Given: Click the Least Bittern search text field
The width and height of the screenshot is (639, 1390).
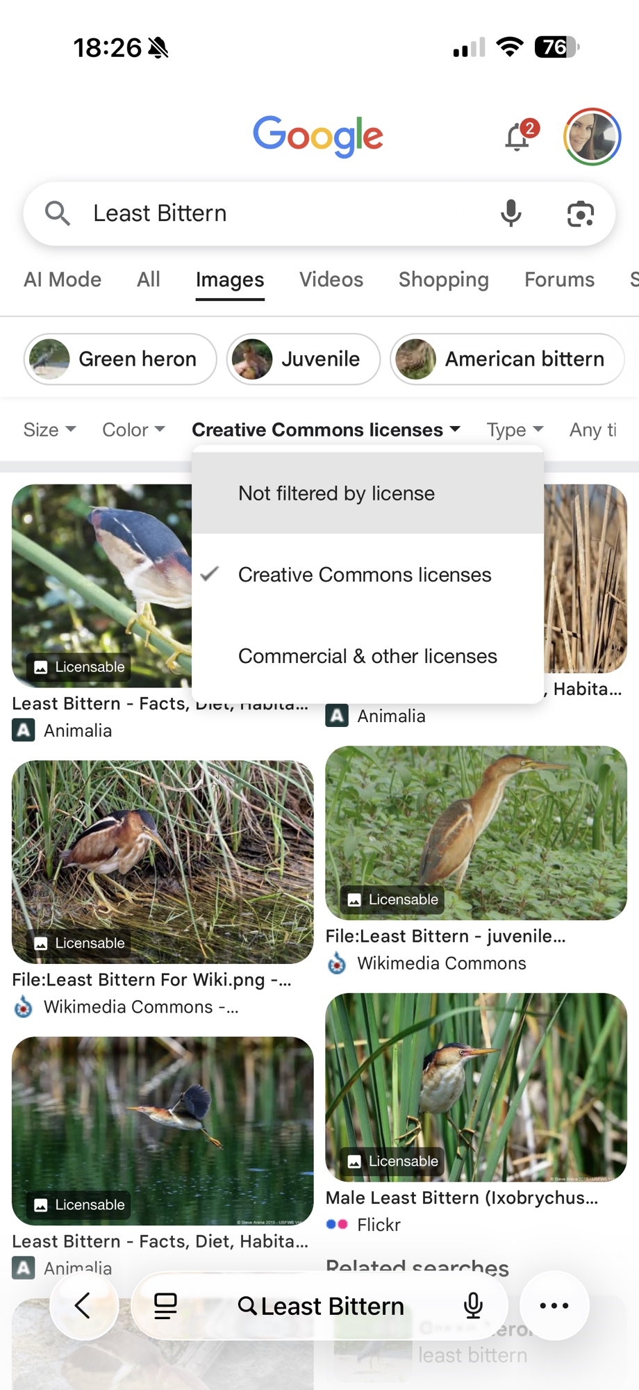Looking at the screenshot, I should pyautogui.click(x=278, y=213).
